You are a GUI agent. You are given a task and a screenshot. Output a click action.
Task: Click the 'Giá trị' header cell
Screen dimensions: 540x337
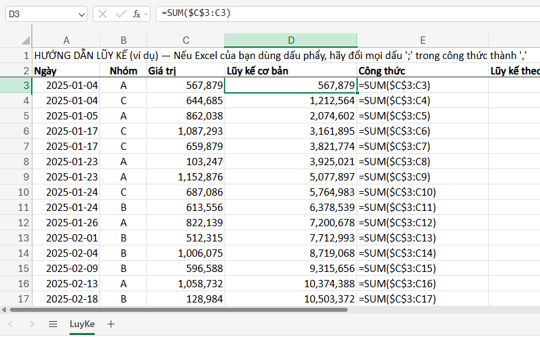(x=186, y=70)
